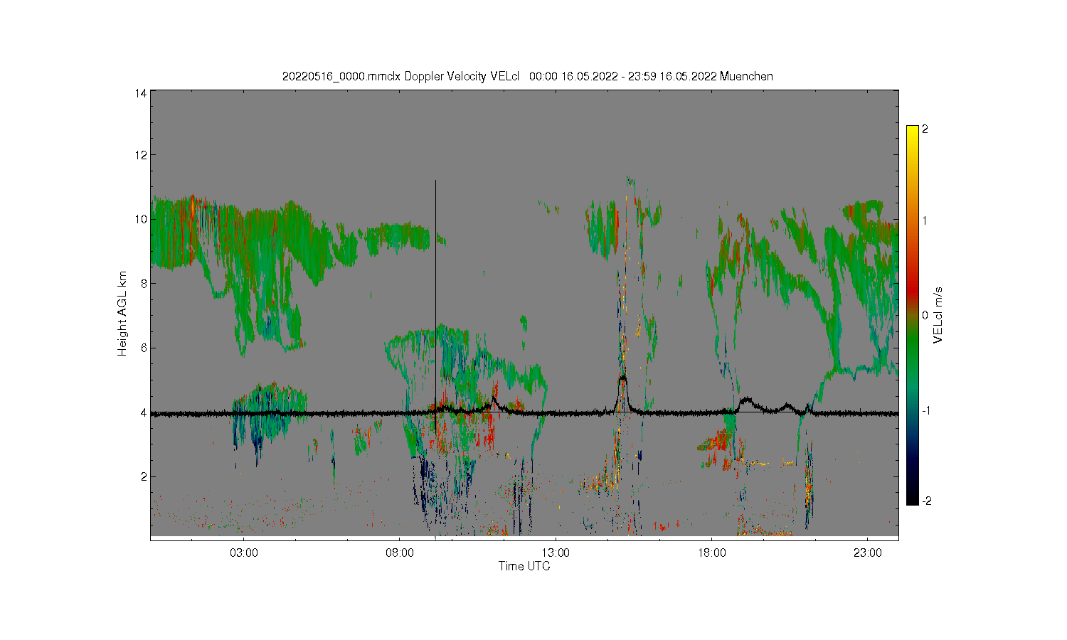Click the black curve peak near 15:00
The width and height of the screenshot is (1067, 640).
pos(623,379)
